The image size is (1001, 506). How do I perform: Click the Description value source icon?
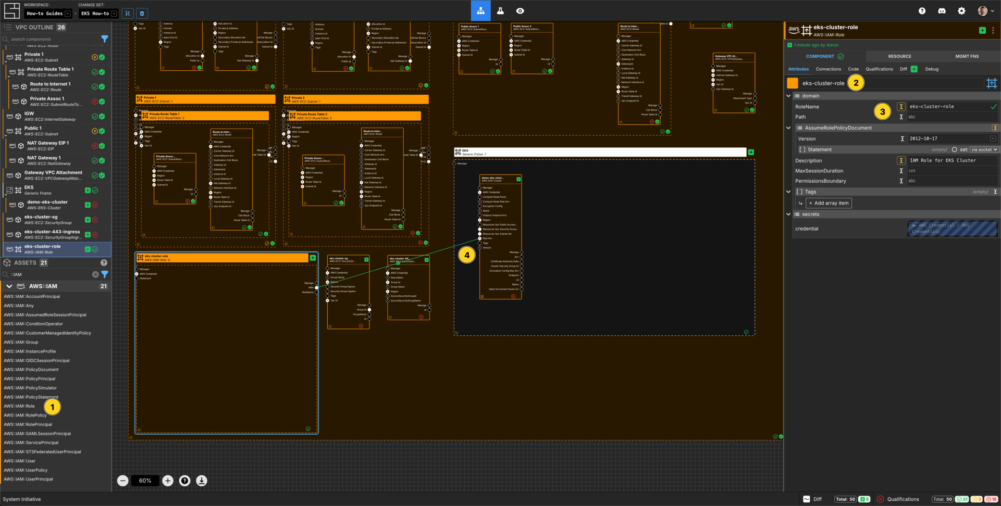tap(901, 160)
